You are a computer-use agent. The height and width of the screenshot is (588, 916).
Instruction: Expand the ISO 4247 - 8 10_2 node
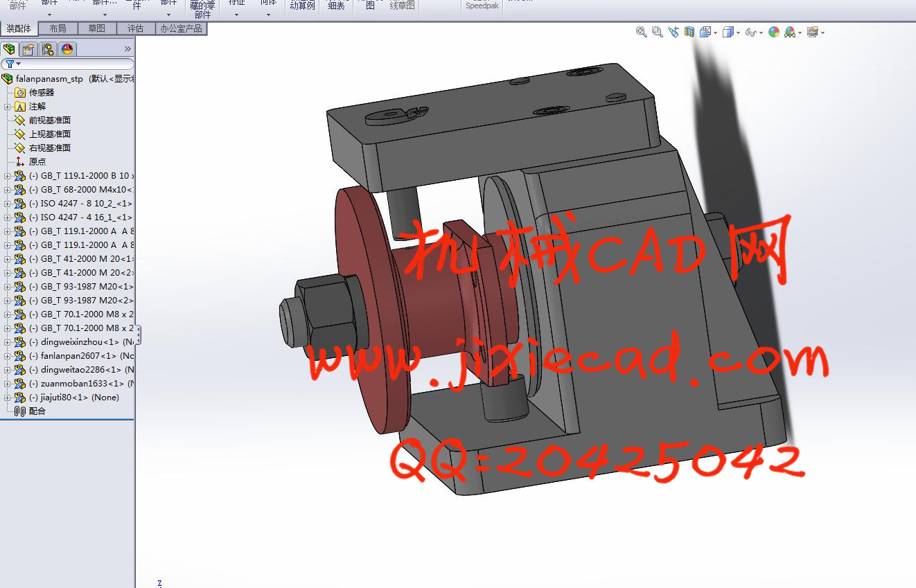tap(7, 203)
